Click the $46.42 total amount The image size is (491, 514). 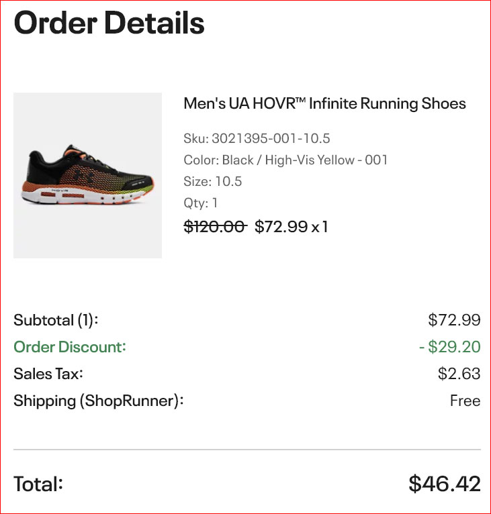point(445,484)
